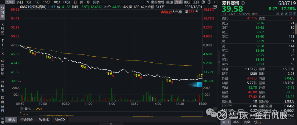The image size is (297, 125).
Task: Select the MACD indicator tab
Action: 60,120
